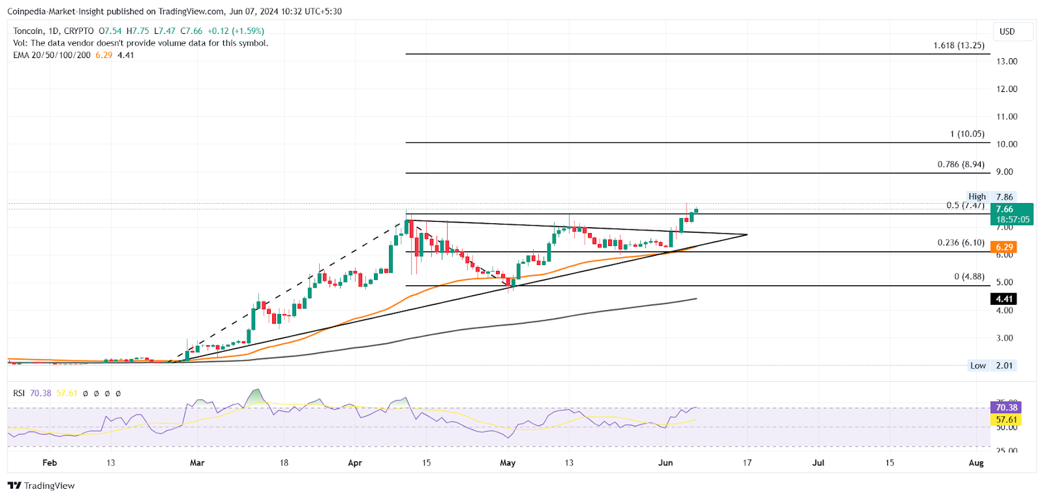Viewport: 1044px width, 498px height.
Task: Select the EMA 20/50/100/200 indicator label
Action: point(52,55)
